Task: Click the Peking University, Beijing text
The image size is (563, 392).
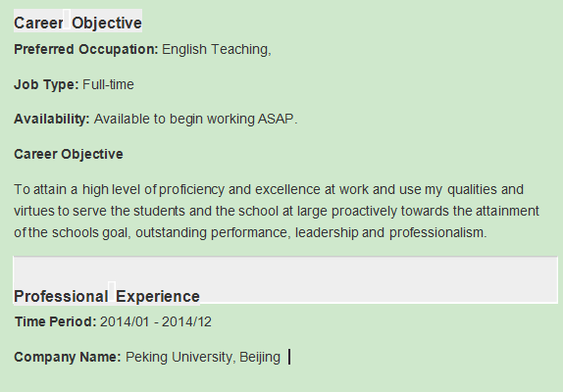Action: (203, 358)
